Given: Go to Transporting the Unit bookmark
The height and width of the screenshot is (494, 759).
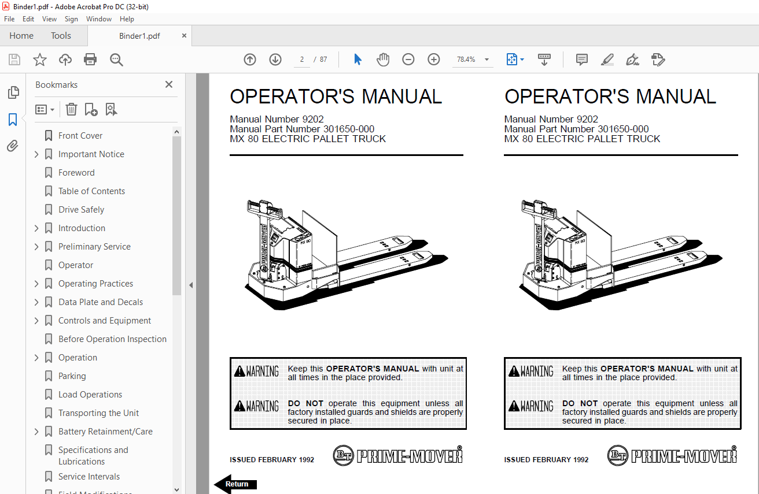Looking at the screenshot, I should coord(98,413).
